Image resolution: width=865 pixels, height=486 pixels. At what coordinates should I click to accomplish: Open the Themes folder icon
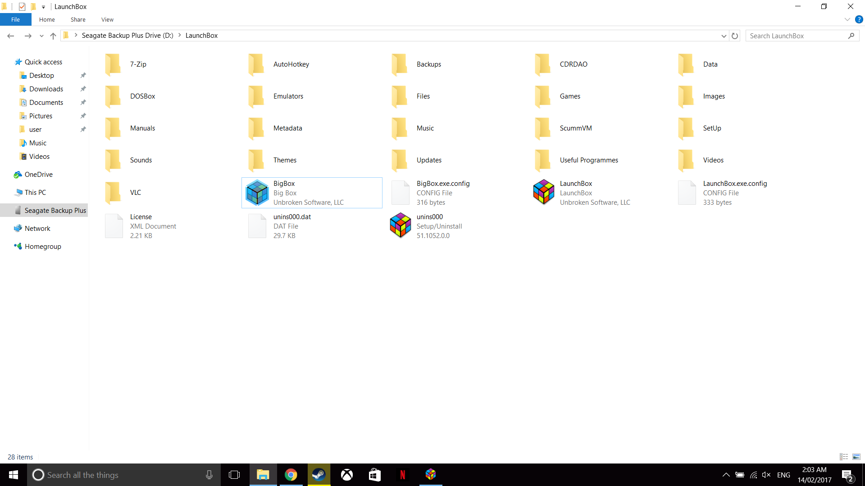[256, 160]
